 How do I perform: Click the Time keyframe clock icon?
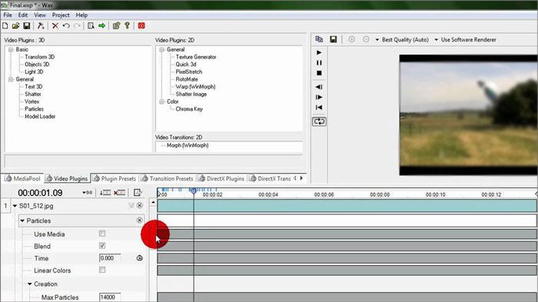[139, 257]
